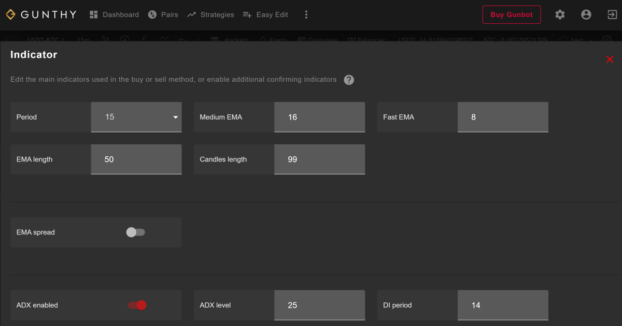Disable the ADX enabled toggle
Screen dimensions: 622x326
point(137,305)
